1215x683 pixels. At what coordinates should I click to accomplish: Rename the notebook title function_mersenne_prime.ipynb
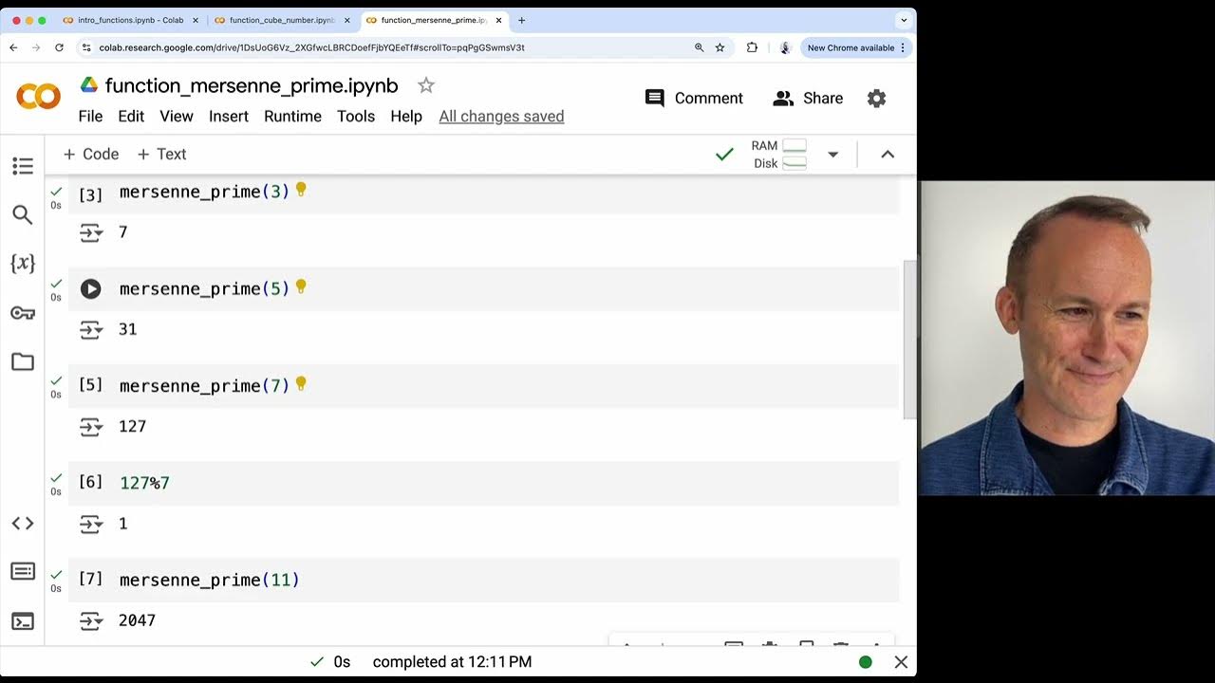point(252,85)
